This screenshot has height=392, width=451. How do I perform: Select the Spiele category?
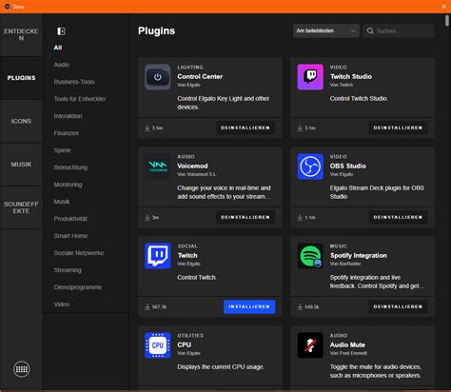(x=62, y=150)
